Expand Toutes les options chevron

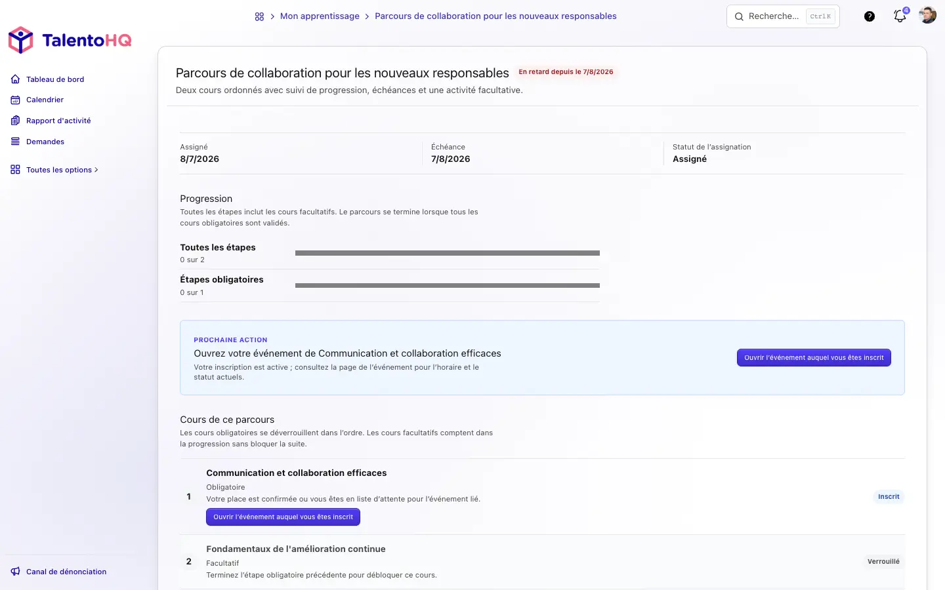[96, 170]
